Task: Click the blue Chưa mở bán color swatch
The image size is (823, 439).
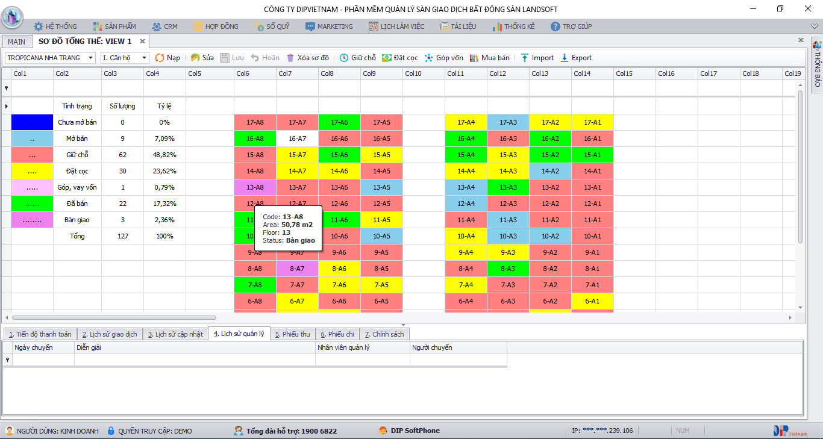Action: click(32, 122)
